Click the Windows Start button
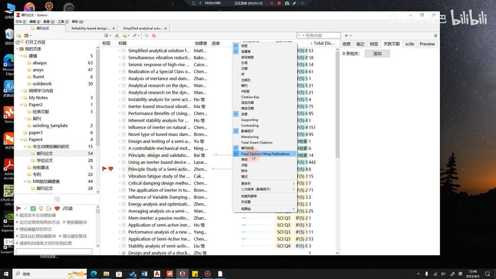The width and height of the screenshot is (496, 279). (6, 274)
